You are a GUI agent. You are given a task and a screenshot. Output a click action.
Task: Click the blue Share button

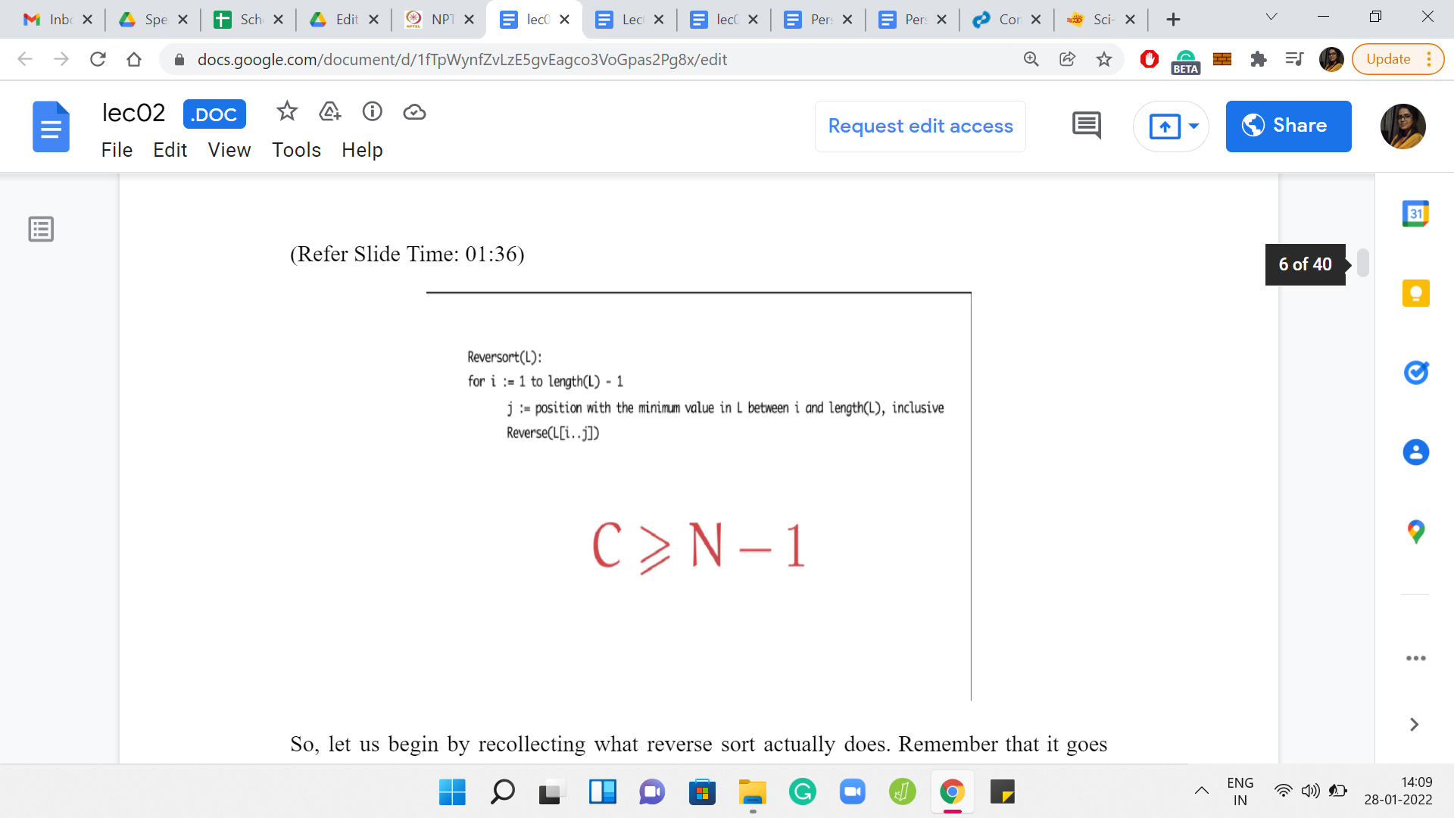[x=1288, y=126]
